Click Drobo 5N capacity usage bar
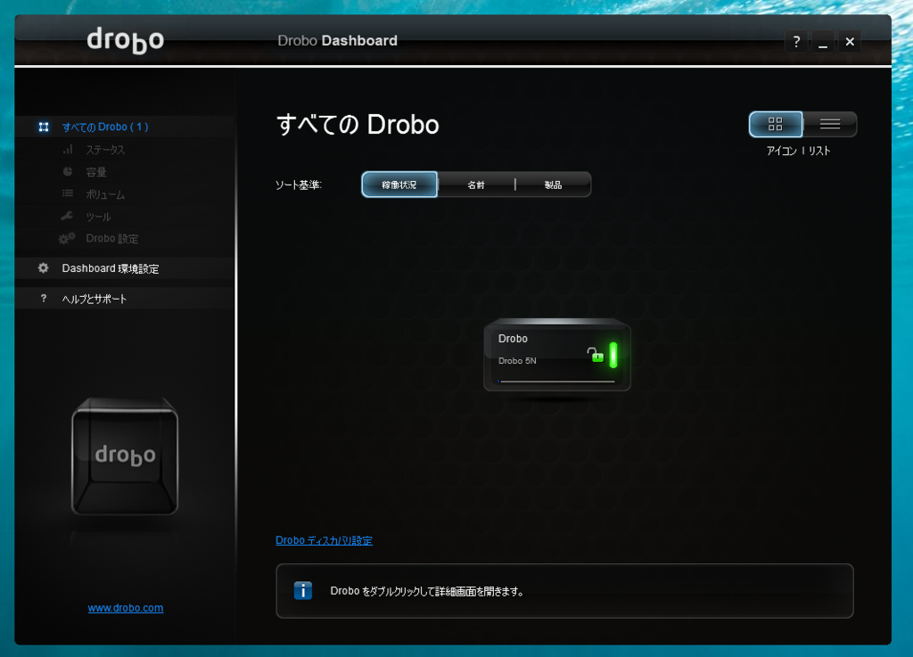The width and height of the screenshot is (913, 657). click(x=556, y=382)
